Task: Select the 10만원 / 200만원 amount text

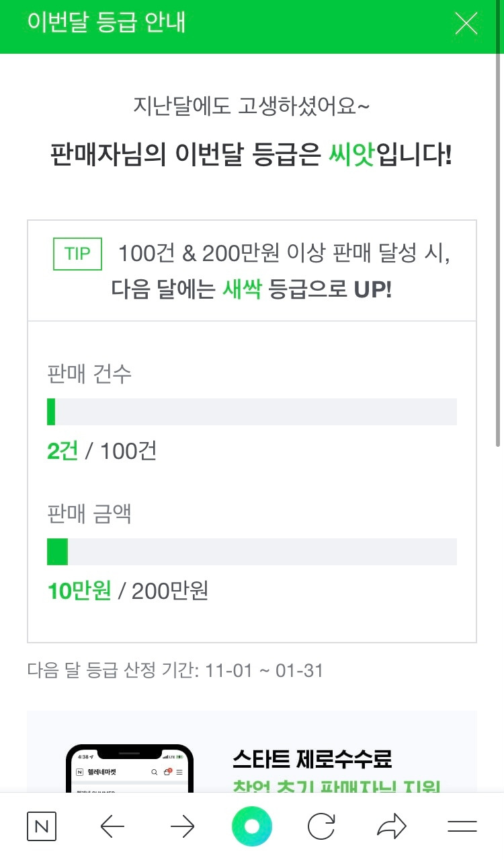Action: (128, 591)
